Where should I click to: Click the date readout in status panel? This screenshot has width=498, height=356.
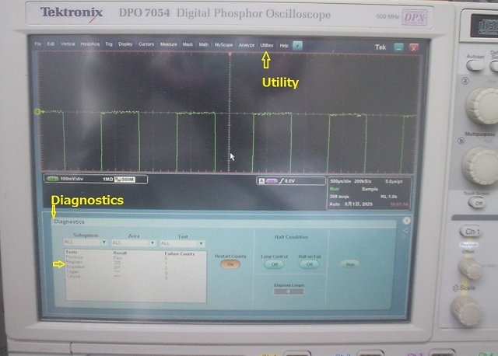[x=359, y=204]
